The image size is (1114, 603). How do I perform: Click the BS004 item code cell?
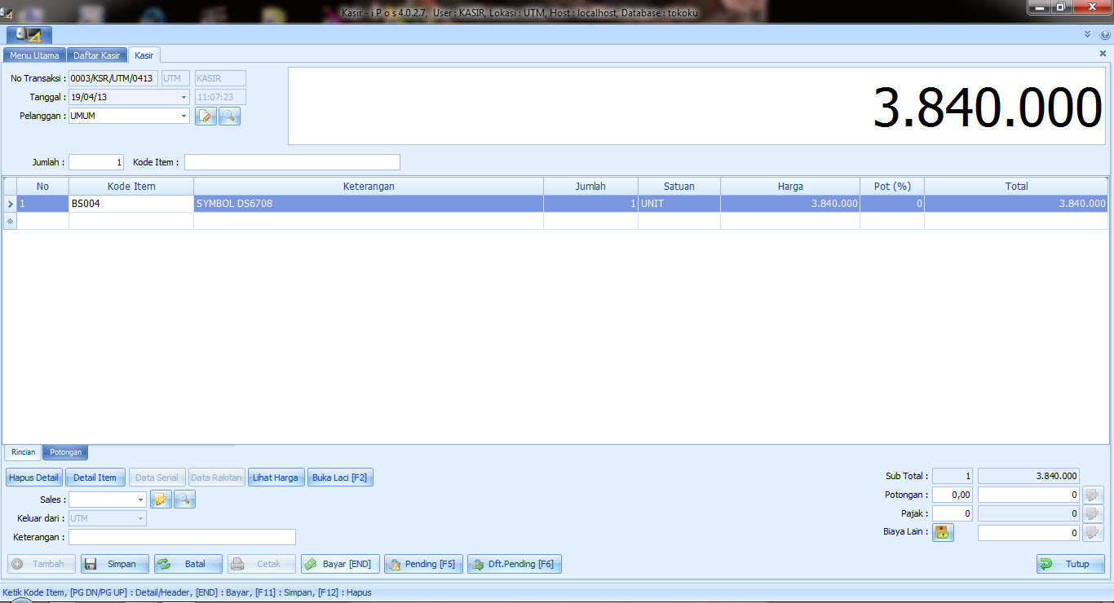pos(131,204)
